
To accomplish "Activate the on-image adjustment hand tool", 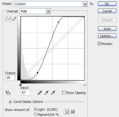I will pos(8,93).
